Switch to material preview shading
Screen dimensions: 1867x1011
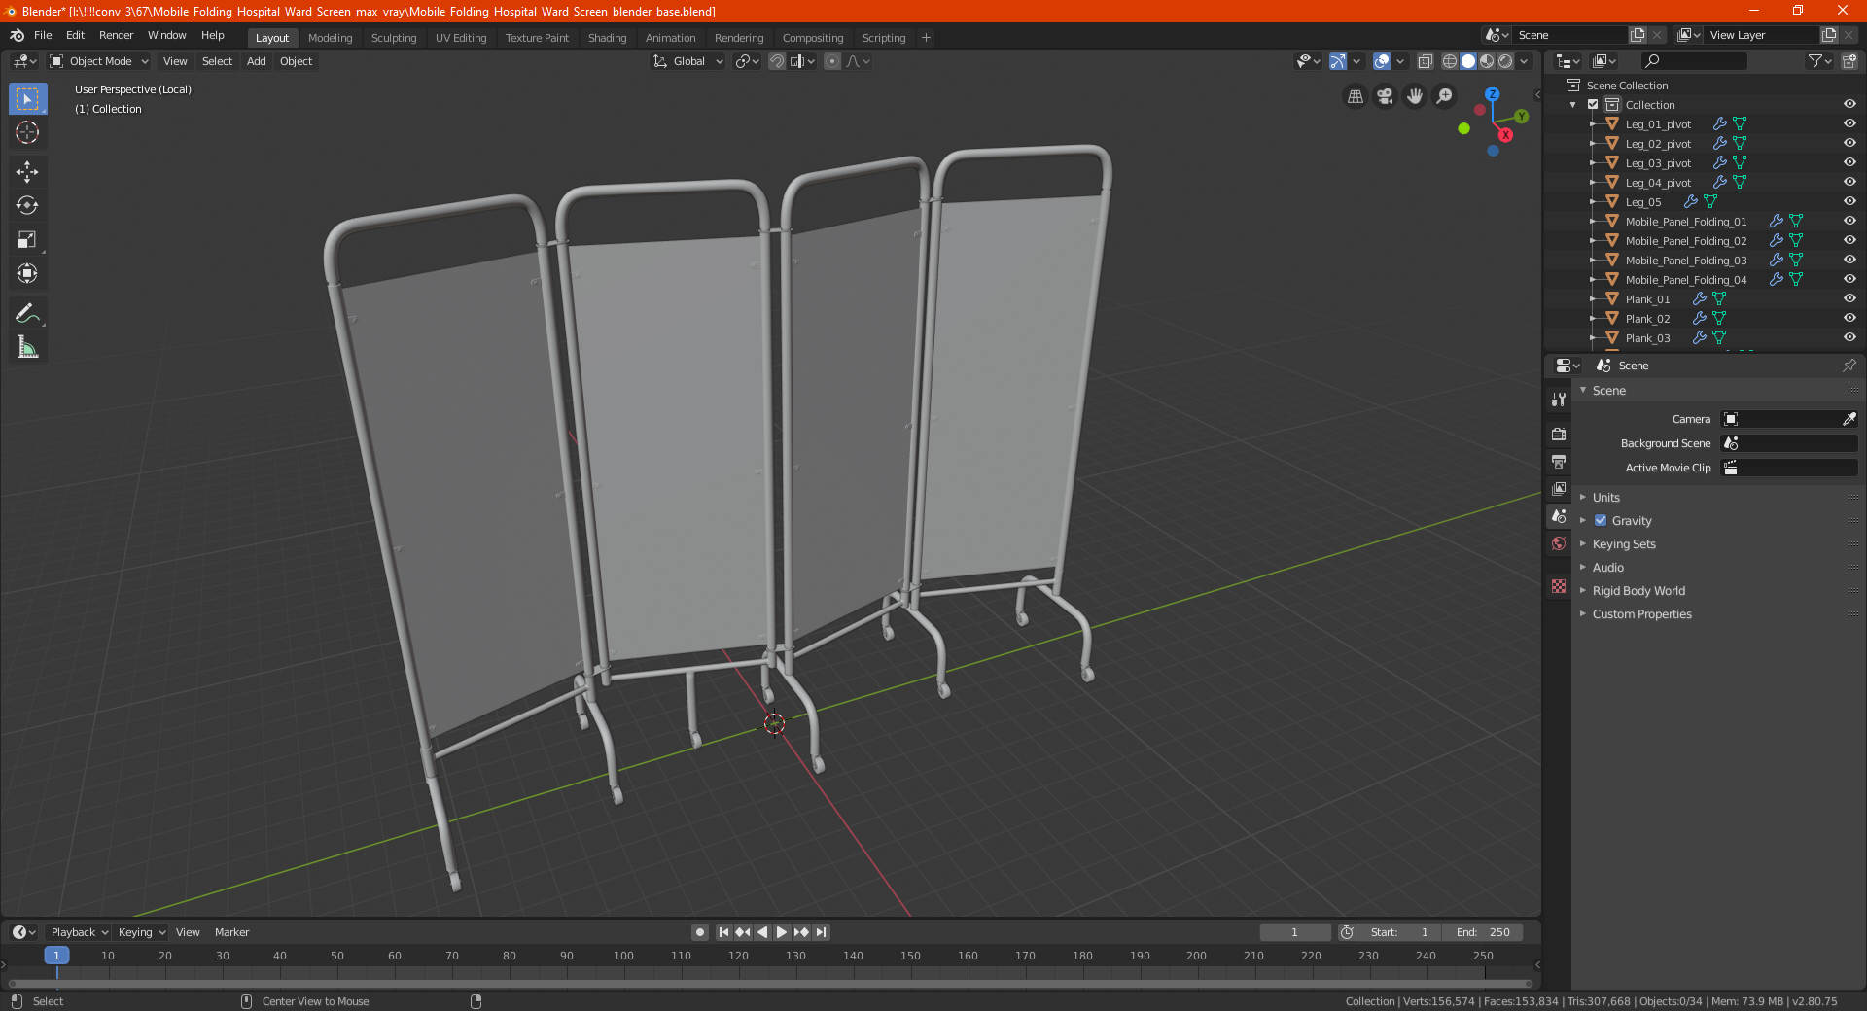[x=1487, y=61]
